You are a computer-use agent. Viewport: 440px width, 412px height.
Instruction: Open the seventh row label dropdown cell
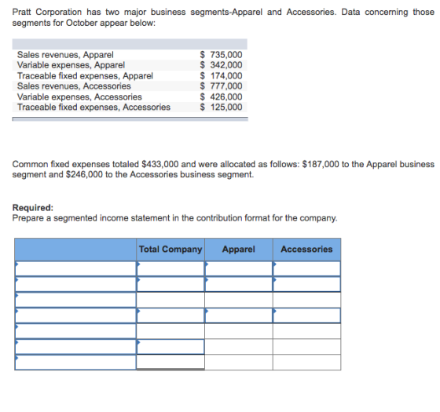tap(75, 363)
